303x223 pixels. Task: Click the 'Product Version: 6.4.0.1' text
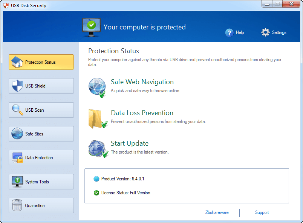(x=123, y=179)
